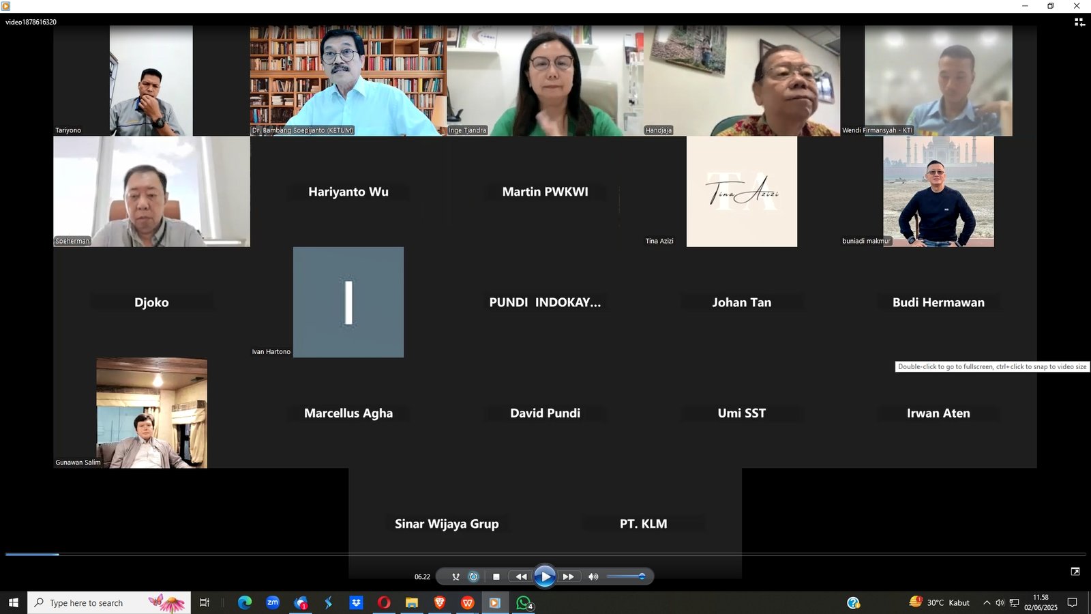Viewport: 1091px width, 614px height.
Task: Turn off repeat mode
Action: [474, 576]
